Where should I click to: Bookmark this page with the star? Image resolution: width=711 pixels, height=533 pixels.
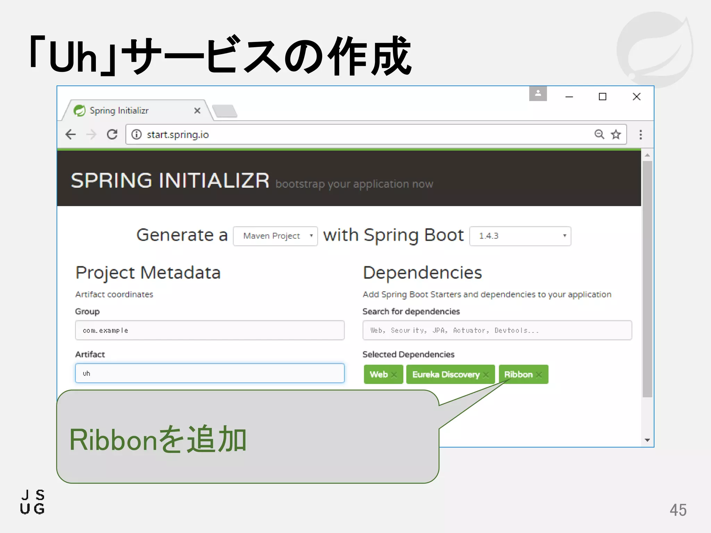point(616,134)
